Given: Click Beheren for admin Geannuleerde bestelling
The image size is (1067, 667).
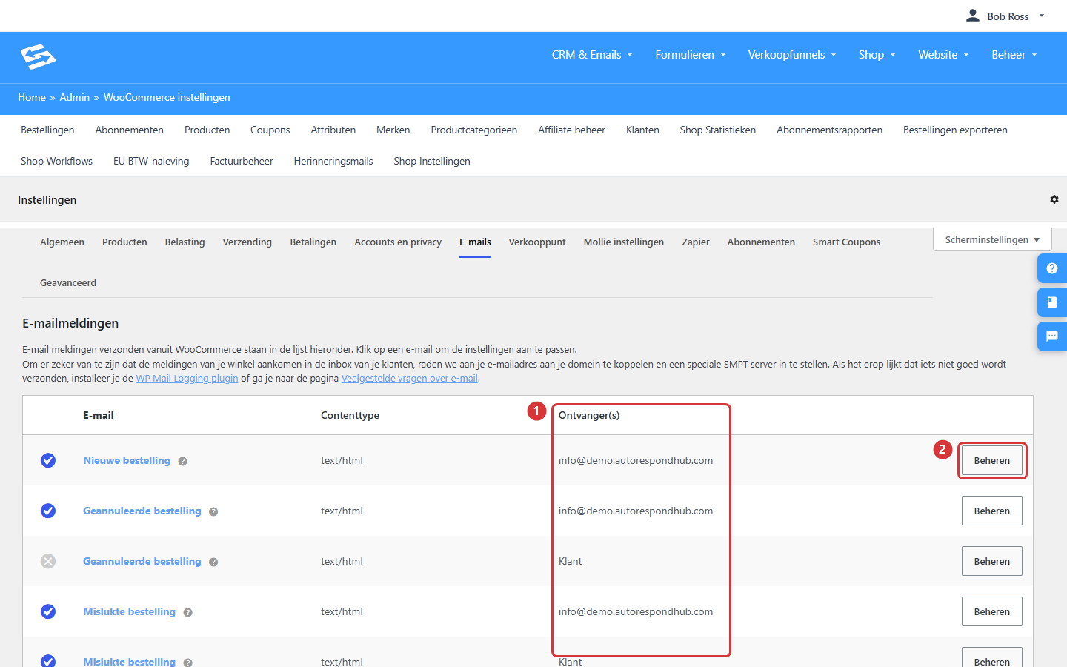Looking at the screenshot, I should pos(991,511).
